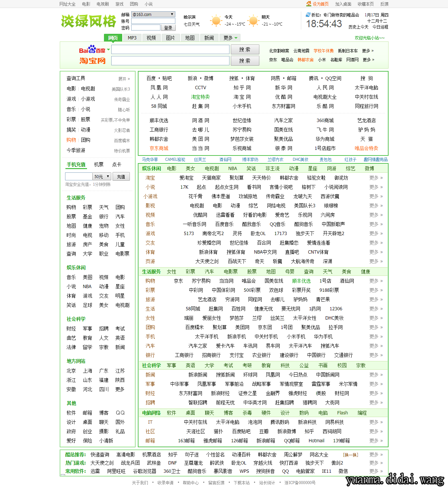Switch to the MP3 search tab

click(132, 38)
